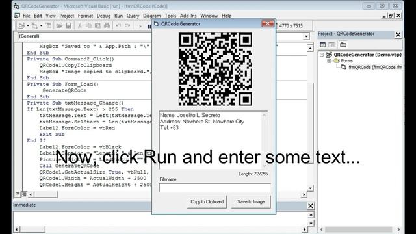Image resolution: width=416 pixels, height=234 pixels.
Task: Click the View Object icon in Project panel
Action: (x=331, y=45)
